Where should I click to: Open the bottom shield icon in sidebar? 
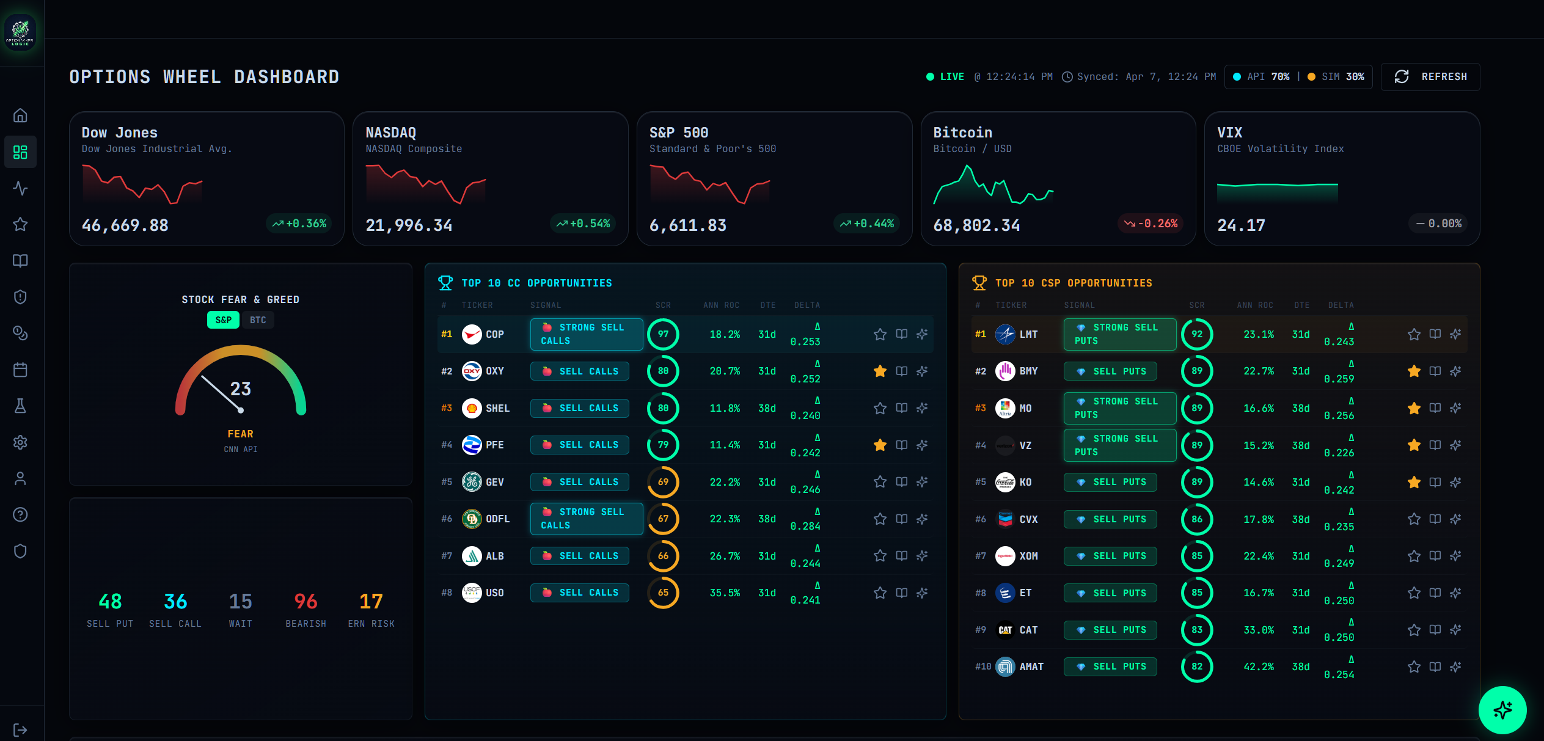pyautogui.click(x=20, y=551)
